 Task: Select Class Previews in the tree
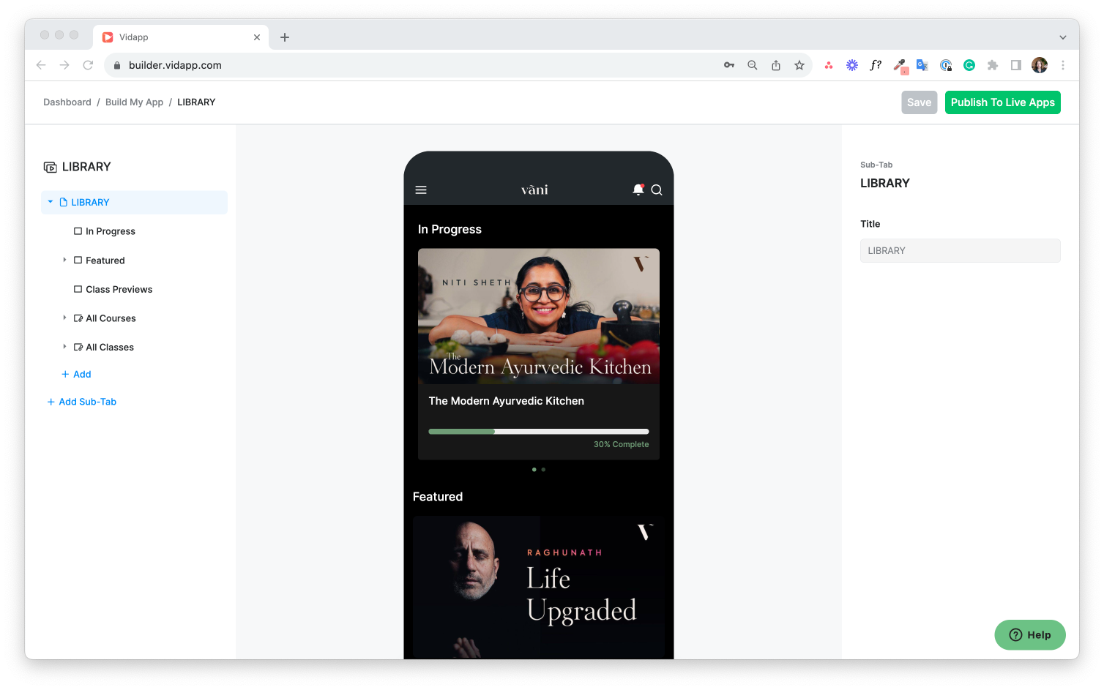tap(119, 290)
